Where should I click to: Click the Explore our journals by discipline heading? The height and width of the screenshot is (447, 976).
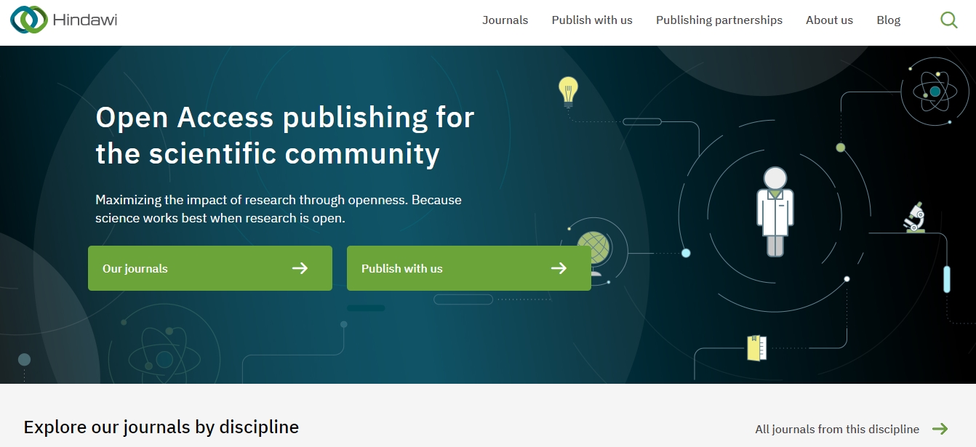[161, 427]
